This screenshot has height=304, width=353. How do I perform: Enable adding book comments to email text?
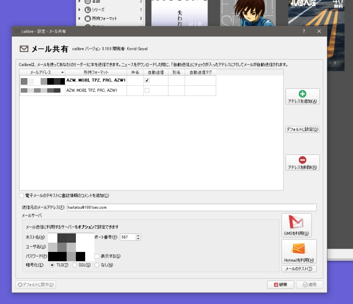(22, 195)
